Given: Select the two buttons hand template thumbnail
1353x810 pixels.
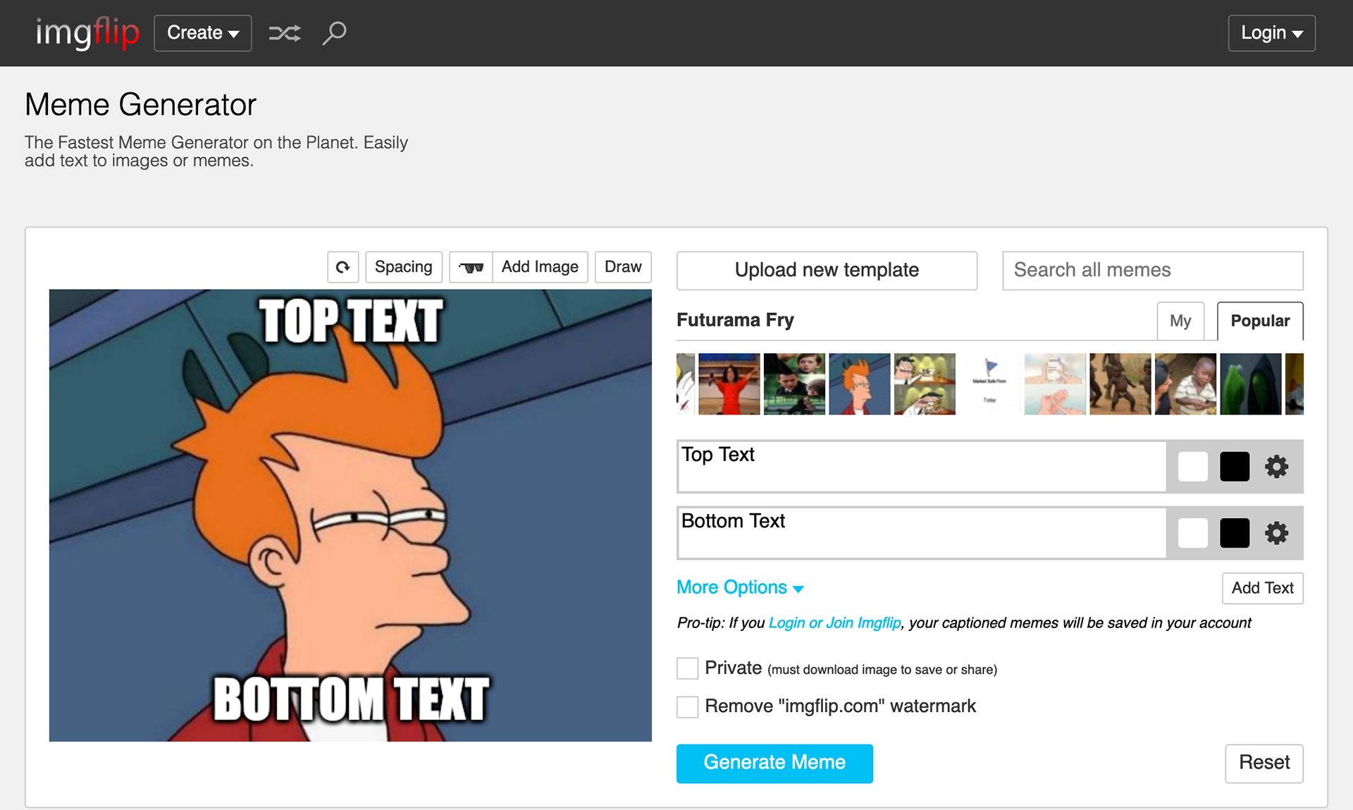Looking at the screenshot, I should pyautogui.click(x=1055, y=384).
